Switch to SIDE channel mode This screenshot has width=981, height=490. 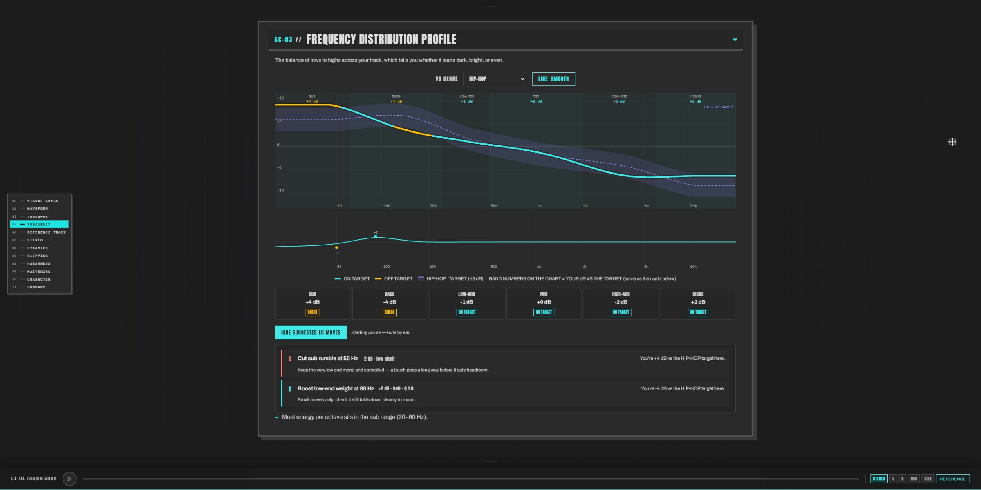point(928,479)
